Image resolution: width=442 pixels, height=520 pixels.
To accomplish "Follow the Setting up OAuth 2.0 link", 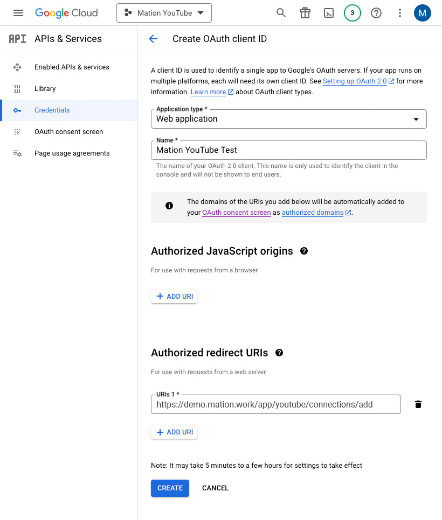I will click(x=355, y=81).
